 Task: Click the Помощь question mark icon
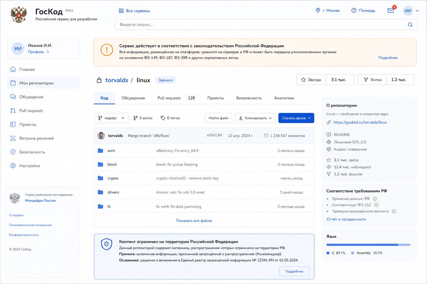pyautogui.click(x=354, y=11)
